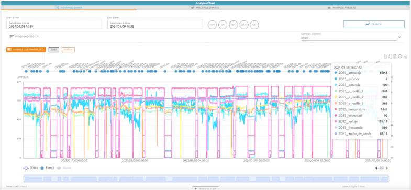Image resolution: width=411 pixels, height=190 pixels.
Task: Click the ZOE5__velocidad tooltip row
Action: 361,115
